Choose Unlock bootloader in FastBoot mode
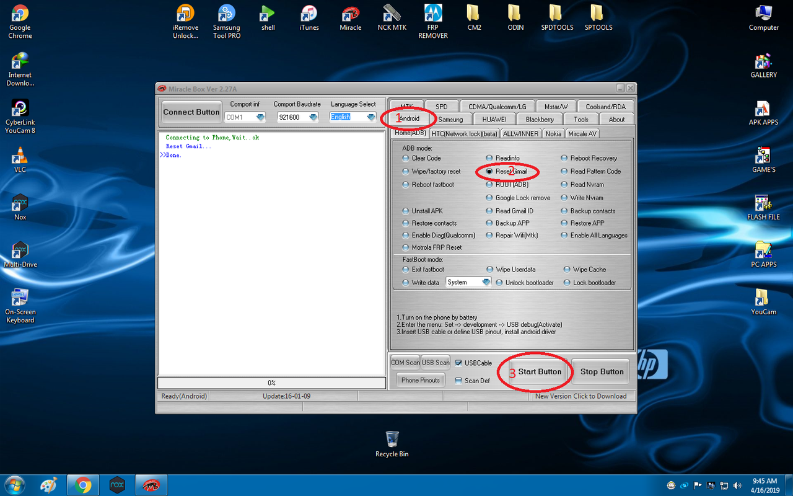 tap(525, 283)
